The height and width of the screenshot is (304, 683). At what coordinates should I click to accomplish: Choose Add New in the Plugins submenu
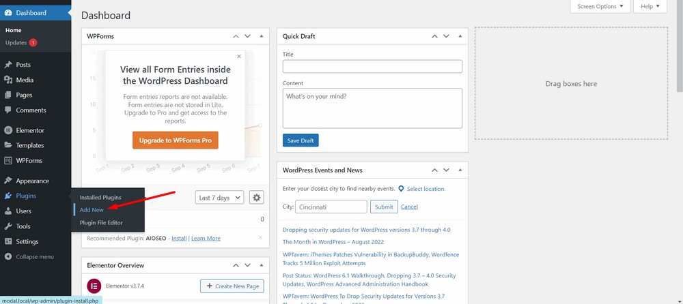92,210
